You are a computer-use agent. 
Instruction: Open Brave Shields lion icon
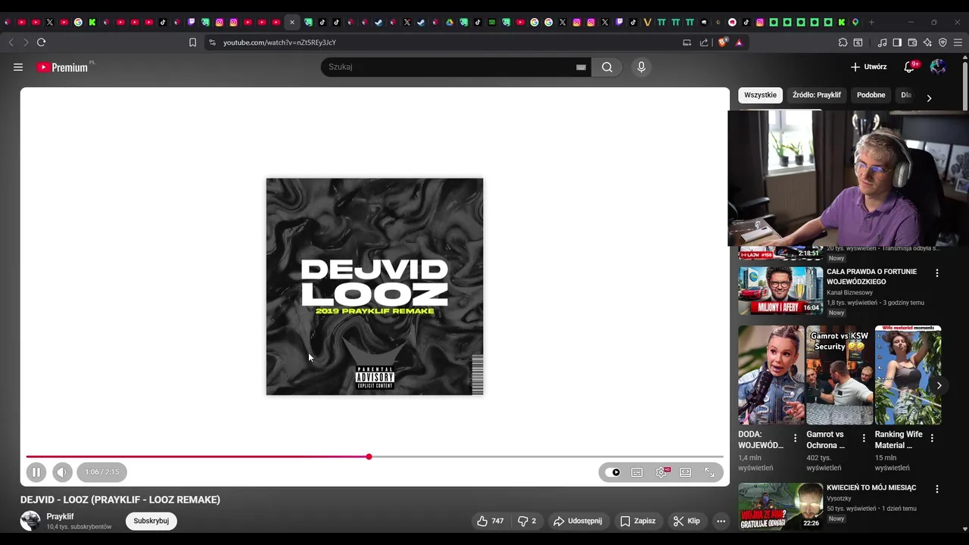click(x=722, y=42)
